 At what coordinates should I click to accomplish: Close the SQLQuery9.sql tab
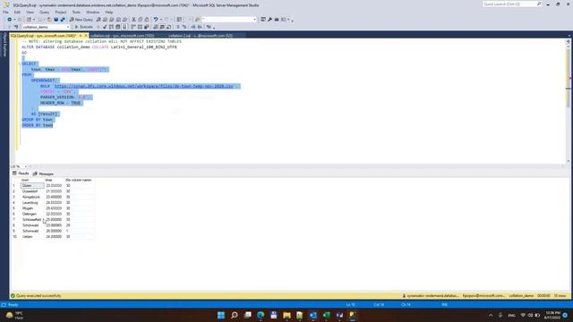click(86, 36)
